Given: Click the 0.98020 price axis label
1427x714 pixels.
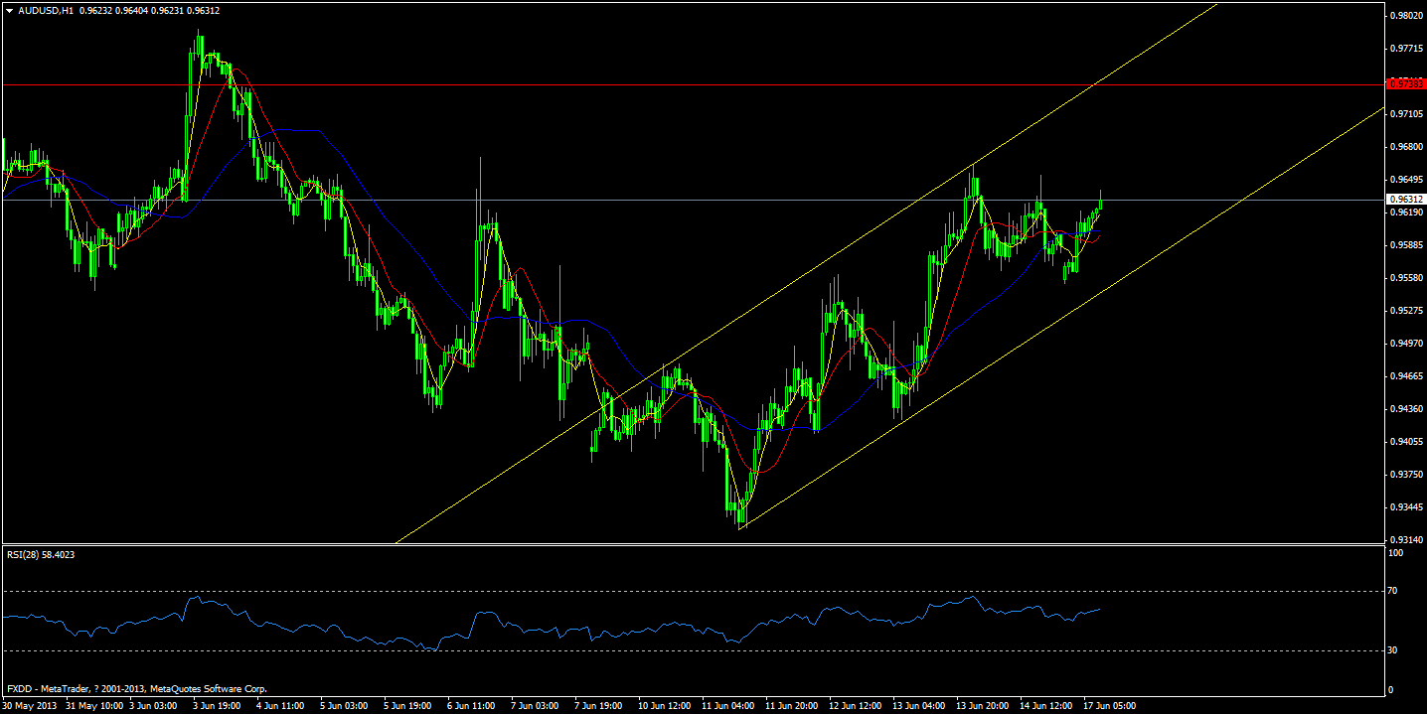Looking at the screenshot, I should (1405, 16).
